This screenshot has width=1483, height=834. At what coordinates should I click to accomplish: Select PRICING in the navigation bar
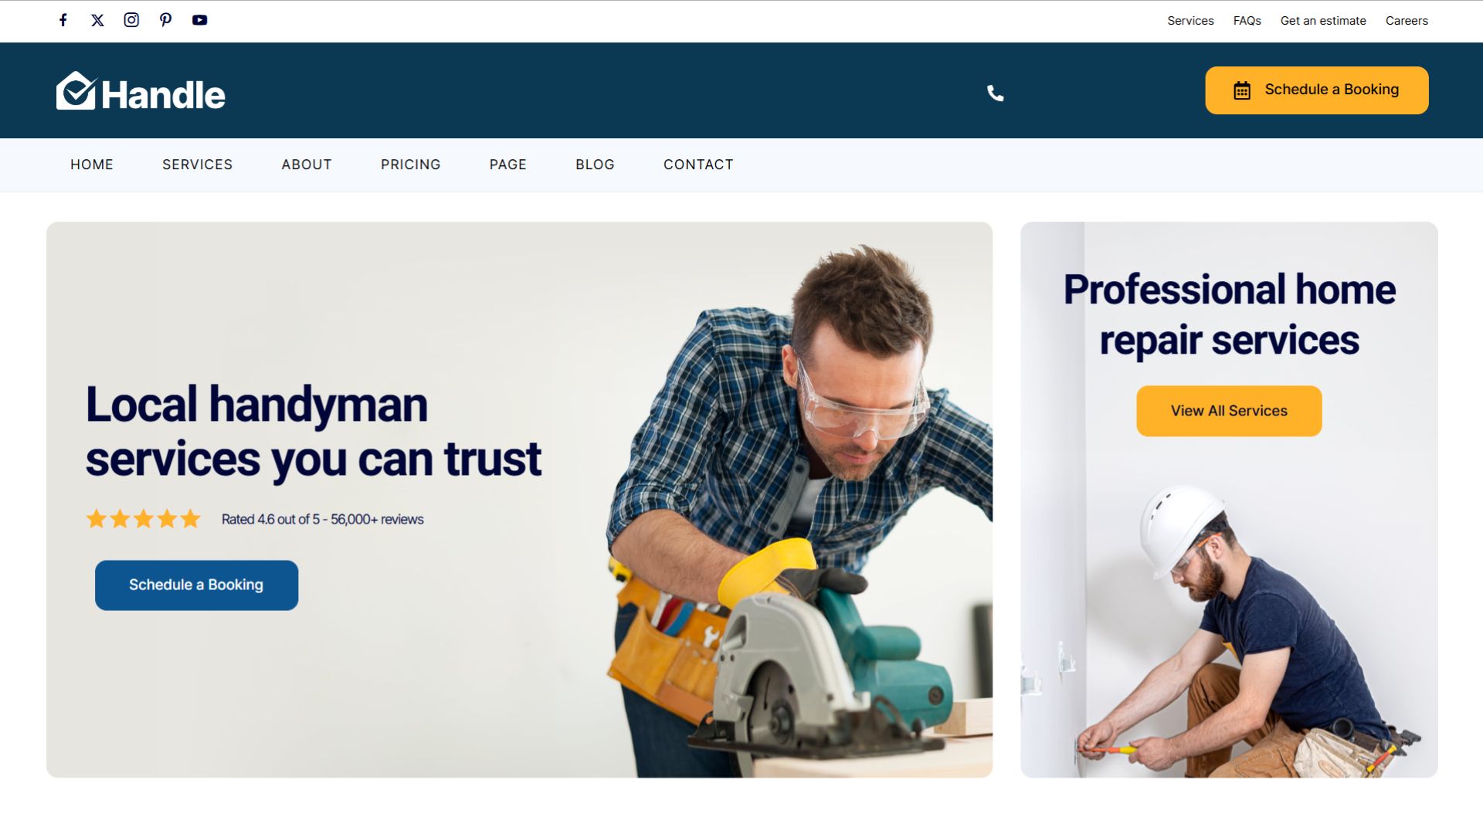point(410,164)
